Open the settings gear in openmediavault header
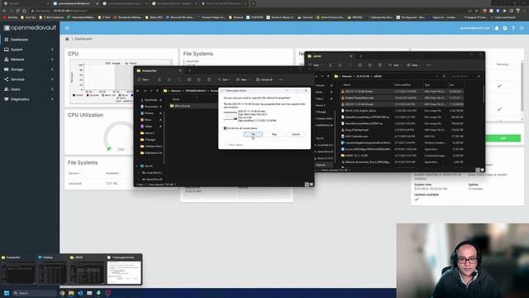The width and height of the screenshot is (529, 298). click(x=505, y=28)
